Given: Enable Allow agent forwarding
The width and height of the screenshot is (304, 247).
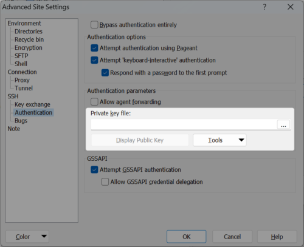Looking at the screenshot, I should pos(94,102).
